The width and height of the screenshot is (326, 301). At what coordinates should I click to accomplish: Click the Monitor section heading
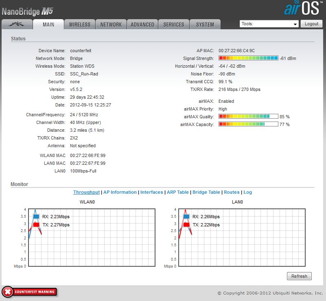(x=20, y=184)
